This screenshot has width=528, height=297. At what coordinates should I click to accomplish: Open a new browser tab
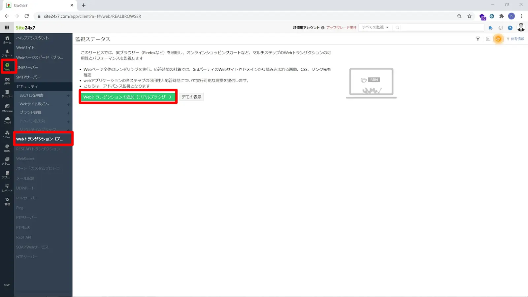click(83, 5)
